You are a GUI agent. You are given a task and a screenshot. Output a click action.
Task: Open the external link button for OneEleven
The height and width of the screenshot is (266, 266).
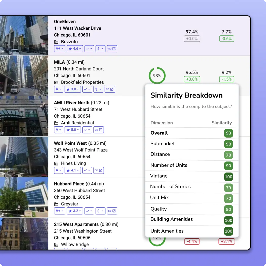[x=112, y=49]
